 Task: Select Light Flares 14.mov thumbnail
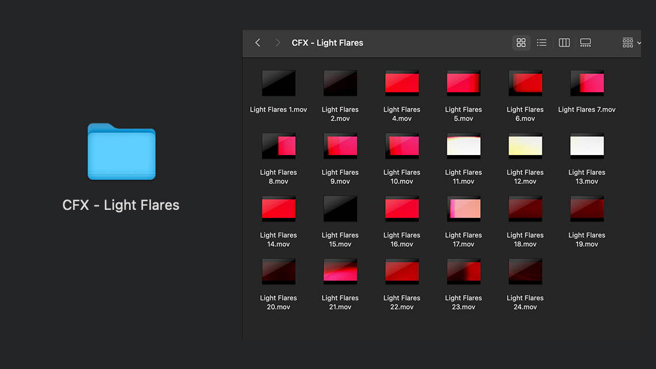click(x=278, y=209)
